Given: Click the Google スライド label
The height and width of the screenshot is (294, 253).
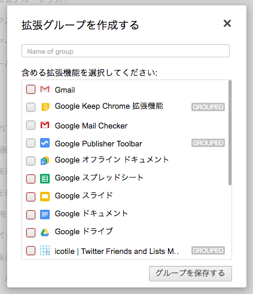Looking at the screenshot, I should tap(84, 195).
